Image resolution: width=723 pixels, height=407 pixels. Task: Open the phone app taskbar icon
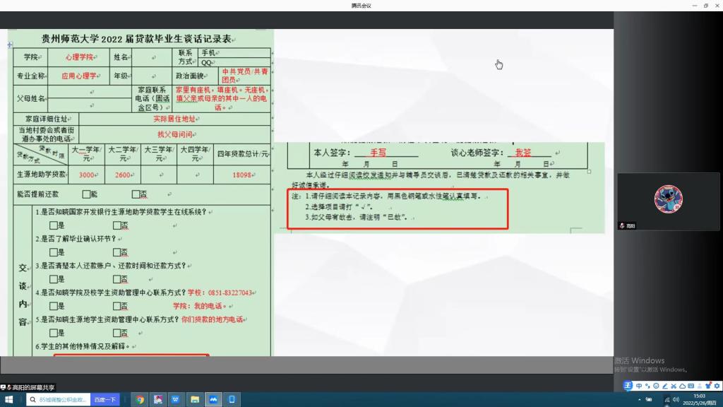[x=232, y=400]
